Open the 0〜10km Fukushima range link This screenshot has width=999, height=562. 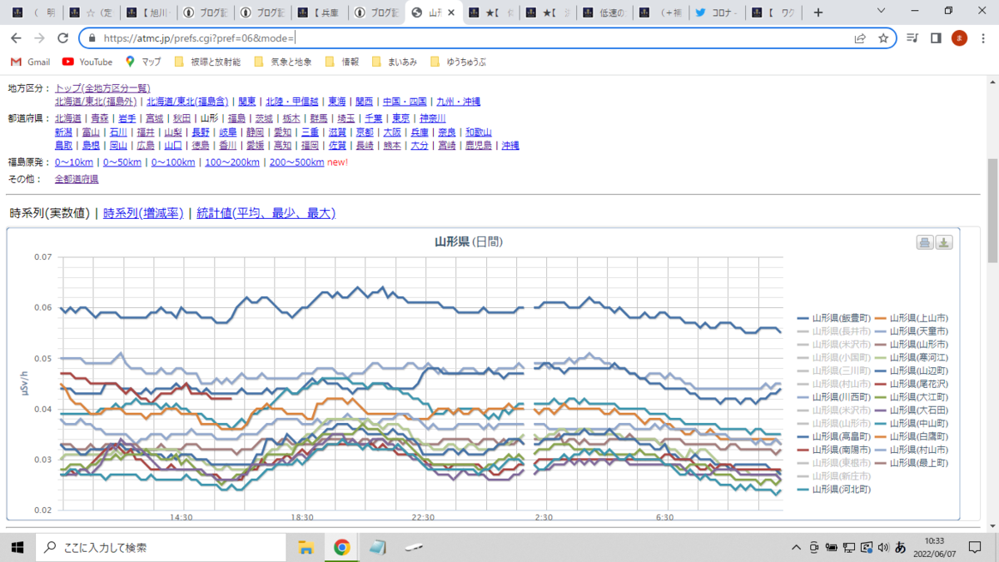click(x=74, y=162)
